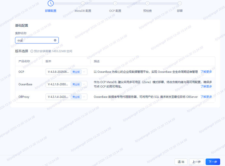Open 了解更多 link in OceanBase row
Image resolution: width=225 pixels, height=166 pixels.
[206, 86]
